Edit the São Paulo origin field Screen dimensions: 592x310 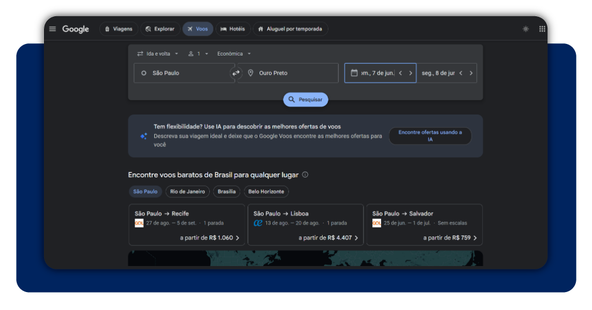184,73
